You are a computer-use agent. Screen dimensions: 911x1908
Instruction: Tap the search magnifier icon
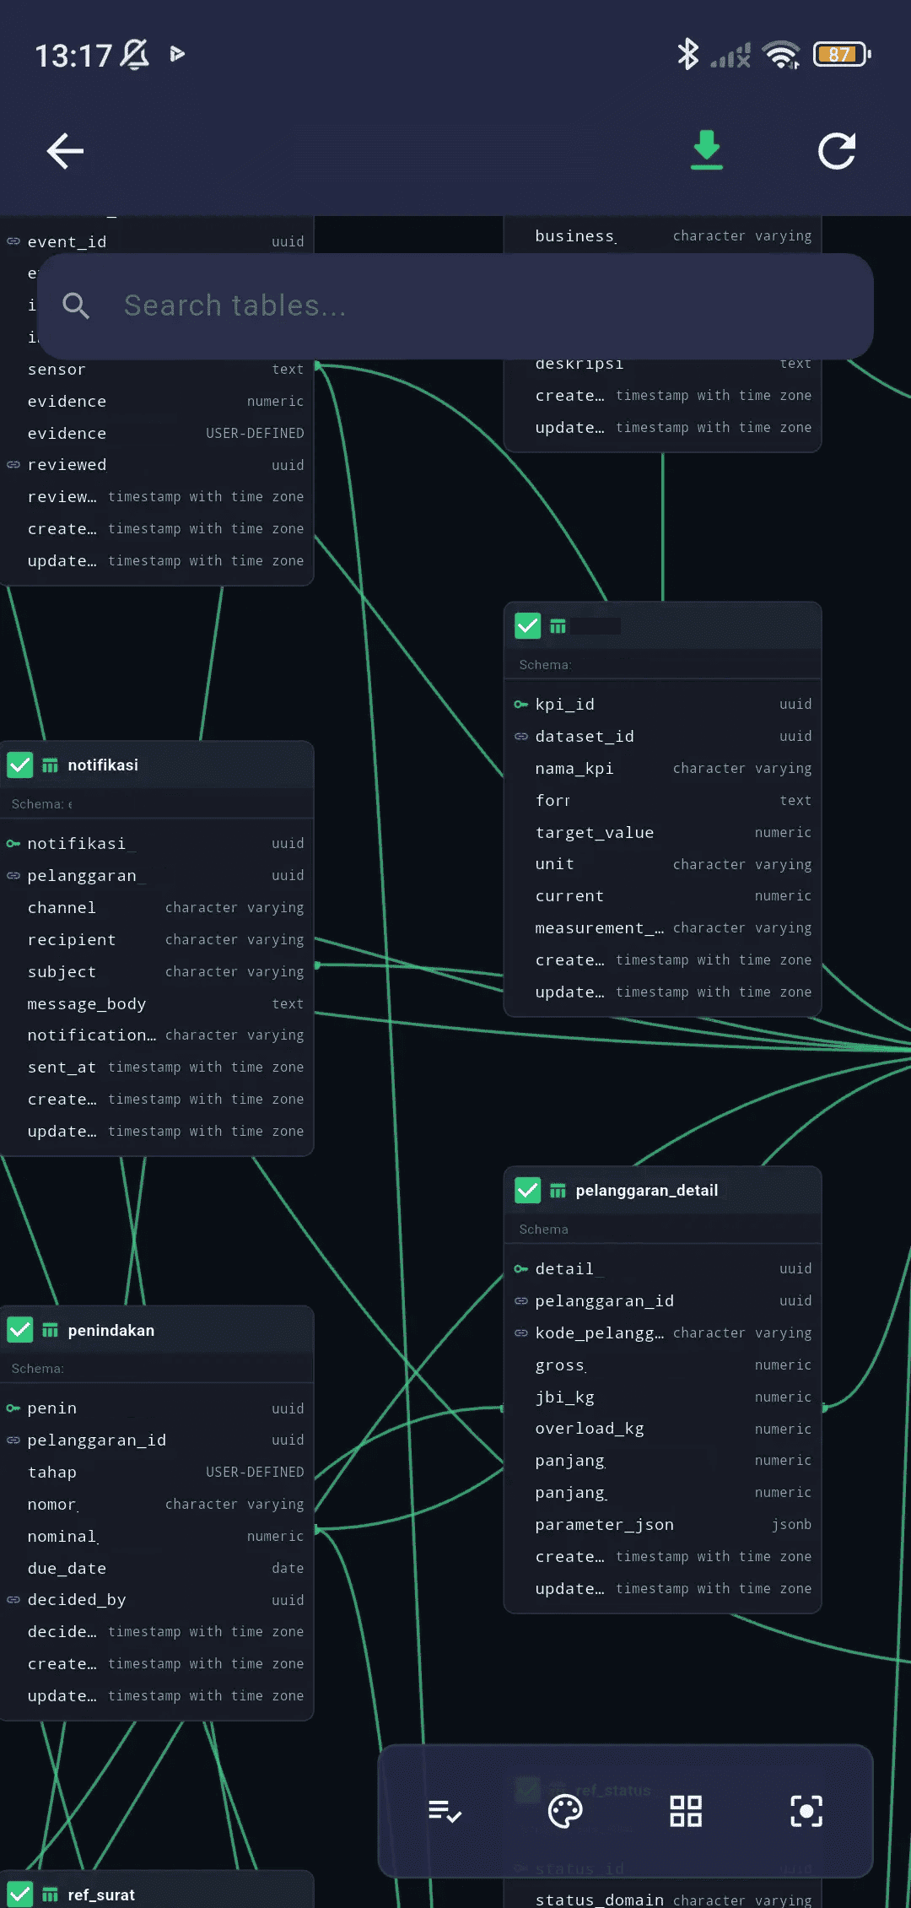coord(76,305)
